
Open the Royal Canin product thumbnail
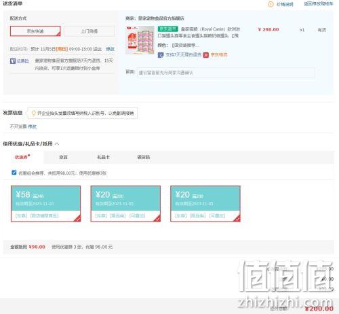(x=140, y=40)
